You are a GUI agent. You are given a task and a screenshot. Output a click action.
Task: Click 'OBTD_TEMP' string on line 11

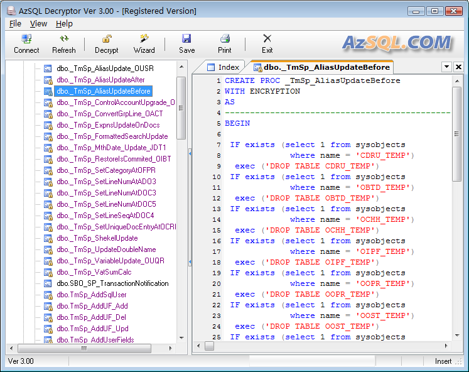coord(382,188)
